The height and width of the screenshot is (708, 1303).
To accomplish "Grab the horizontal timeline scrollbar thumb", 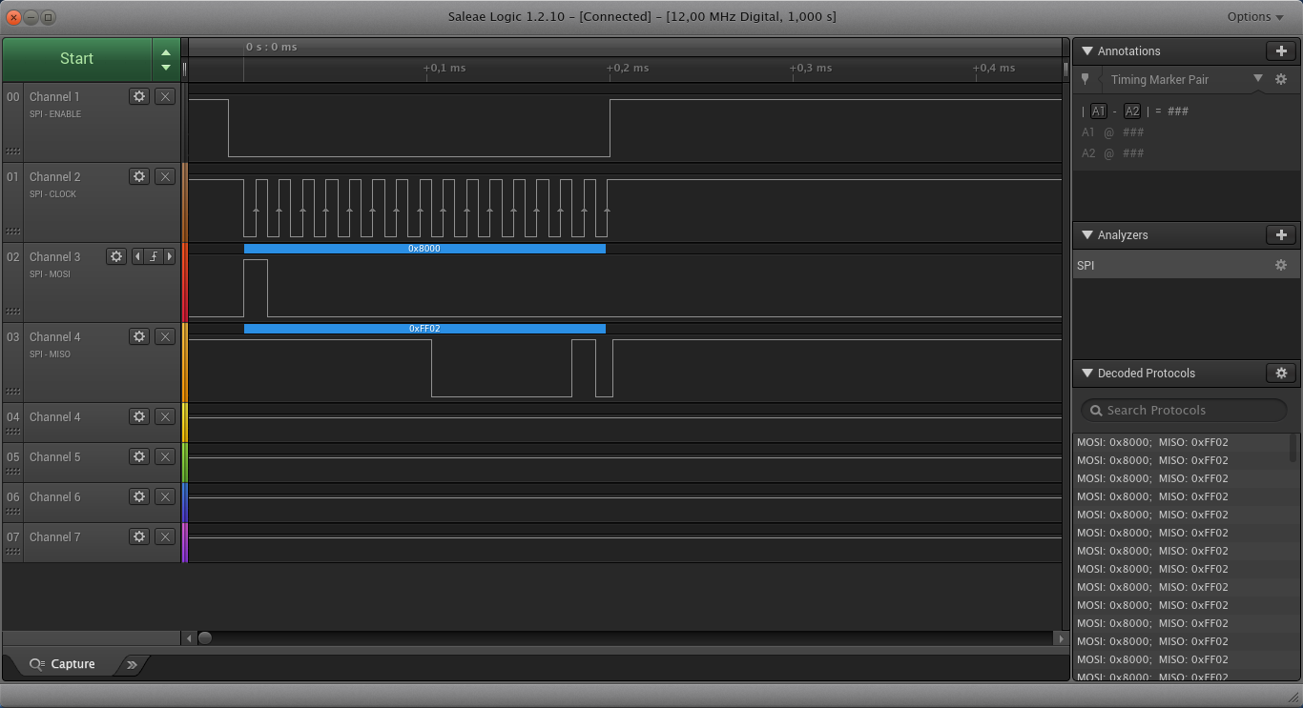I will point(204,638).
